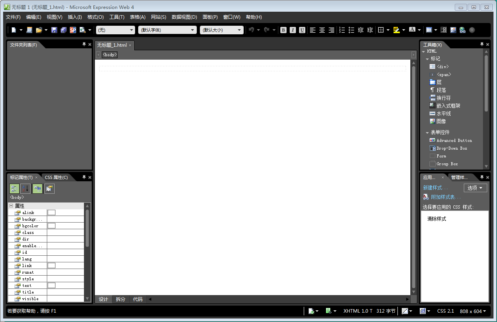This screenshot has width=497, height=322.
Task: Click the Save icon in the toolbar
Action: point(54,30)
